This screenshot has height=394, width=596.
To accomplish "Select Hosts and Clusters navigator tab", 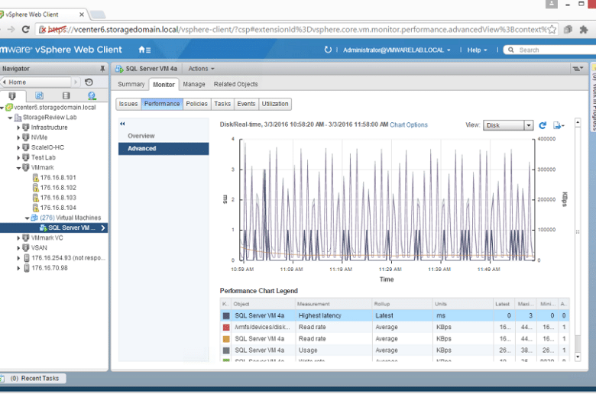I will tap(12, 95).
